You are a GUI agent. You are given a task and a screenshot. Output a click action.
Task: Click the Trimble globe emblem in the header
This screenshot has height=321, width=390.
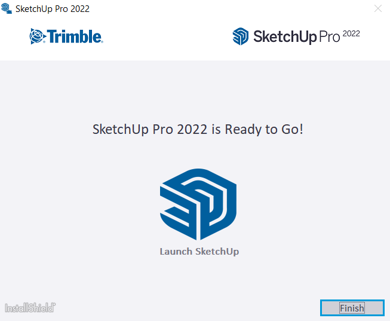coord(37,36)
